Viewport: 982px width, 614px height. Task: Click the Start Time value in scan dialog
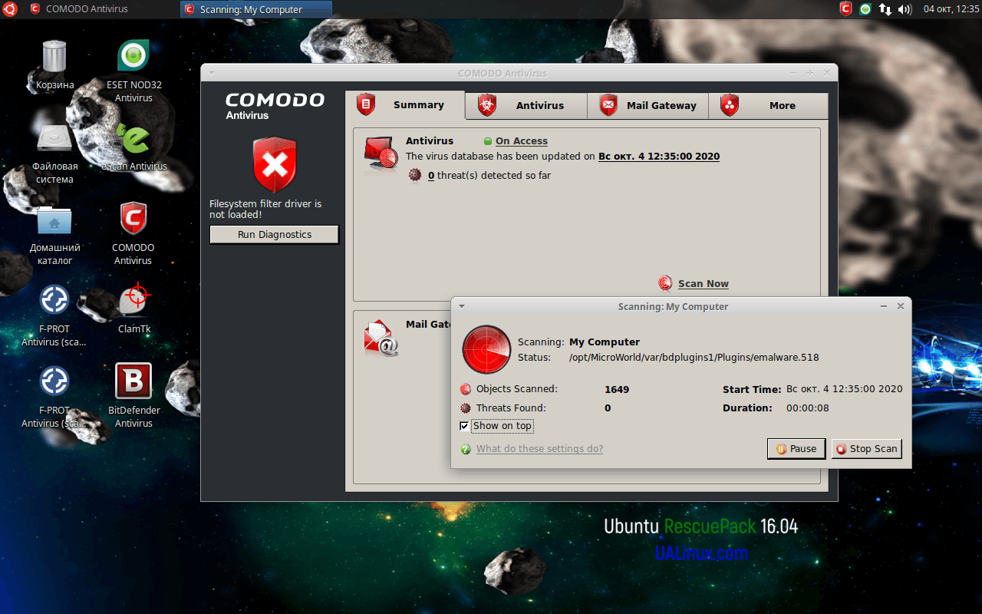click(845, 389)
